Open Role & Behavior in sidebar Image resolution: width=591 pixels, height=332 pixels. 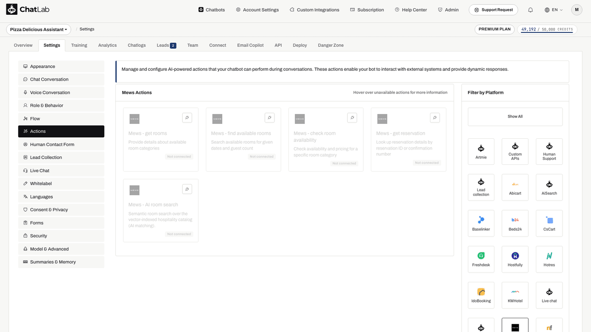click(61, 105)
